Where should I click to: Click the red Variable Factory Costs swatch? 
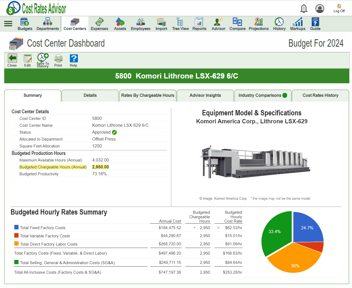click(x=16, y=235)
